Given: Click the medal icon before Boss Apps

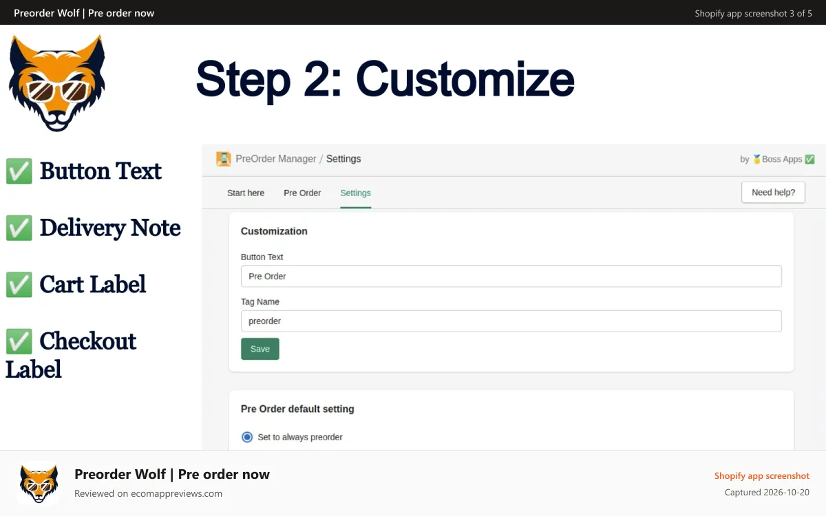Looking at the screenshot, I should (756, 159).
